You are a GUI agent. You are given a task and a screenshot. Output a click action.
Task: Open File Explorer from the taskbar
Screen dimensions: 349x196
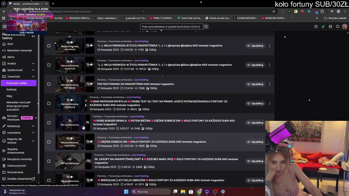point(183,192)
